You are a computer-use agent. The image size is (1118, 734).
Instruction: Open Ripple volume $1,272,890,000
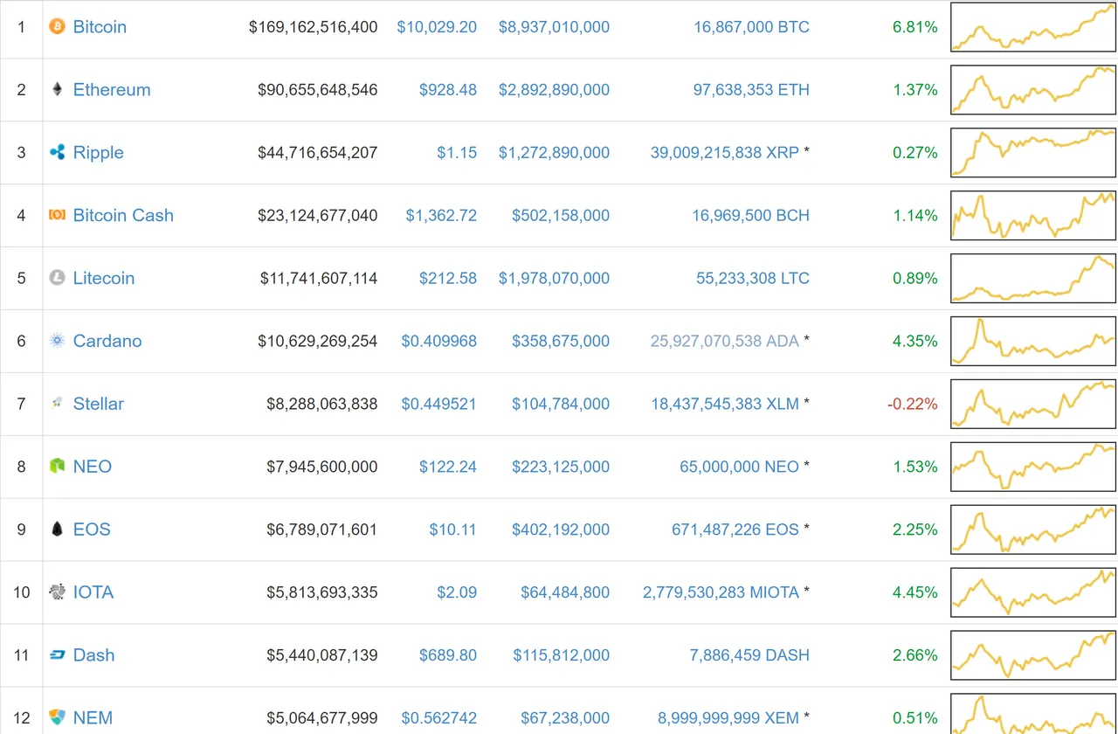554,153
